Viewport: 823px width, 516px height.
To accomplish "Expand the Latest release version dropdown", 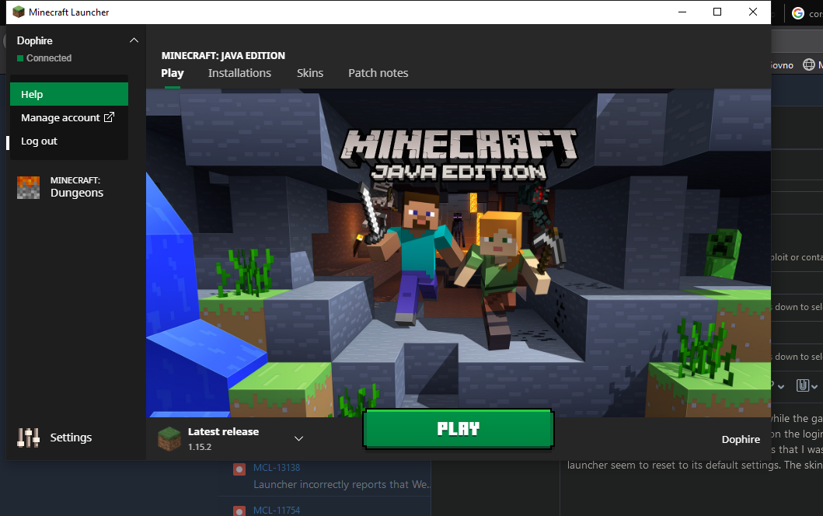I will point(298,438).
